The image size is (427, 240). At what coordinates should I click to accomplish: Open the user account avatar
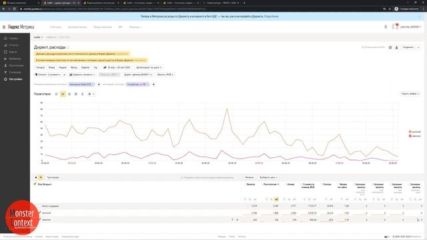pos(395,27)
